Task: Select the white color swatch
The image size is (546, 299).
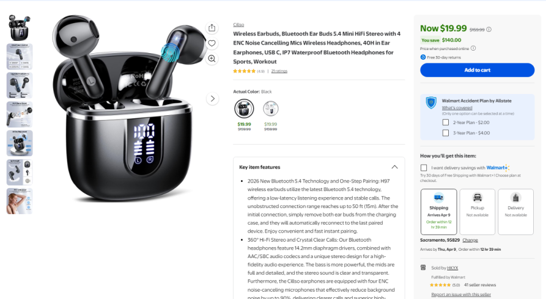Action: [271, 109]
